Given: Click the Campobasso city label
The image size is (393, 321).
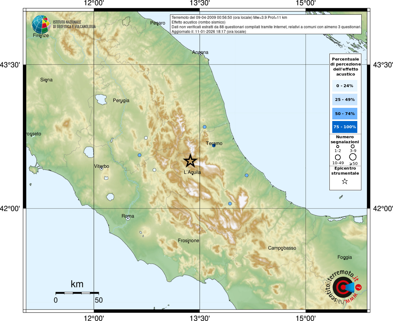Looking at the screenshot, I should click(282, 248).
